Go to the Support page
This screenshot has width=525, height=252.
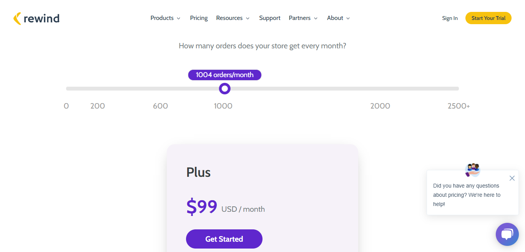(x=269, y=18)
